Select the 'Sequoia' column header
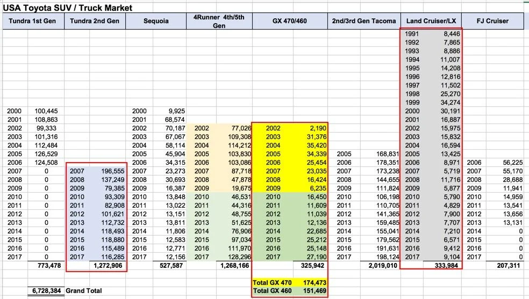The image size is (529, 299). [156, 21]
